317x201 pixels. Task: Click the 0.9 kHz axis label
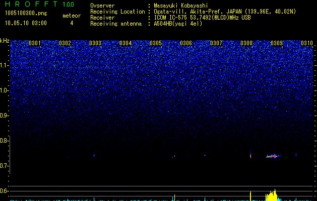(4, 116)
